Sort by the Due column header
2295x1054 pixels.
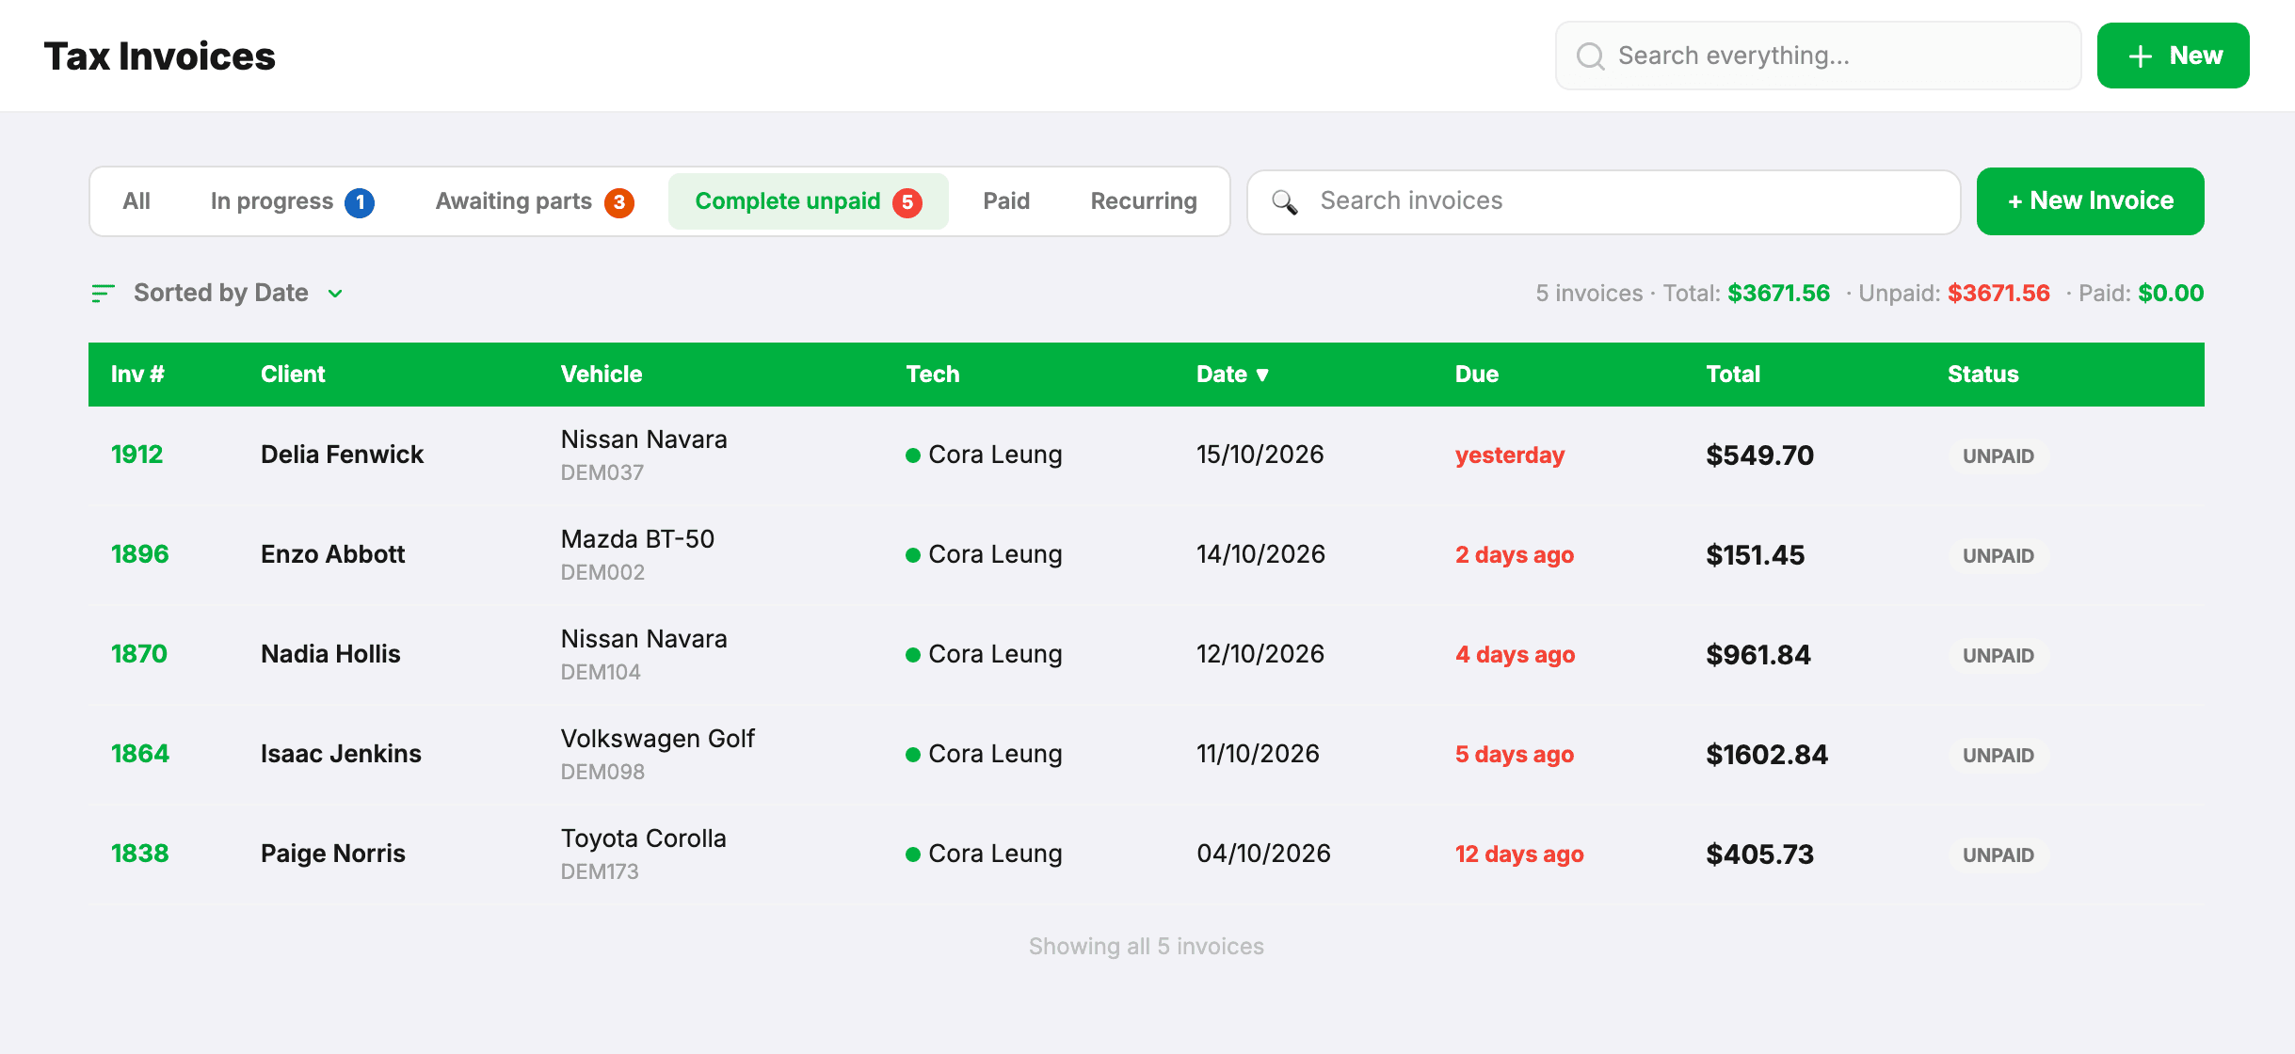point(1477,375)
